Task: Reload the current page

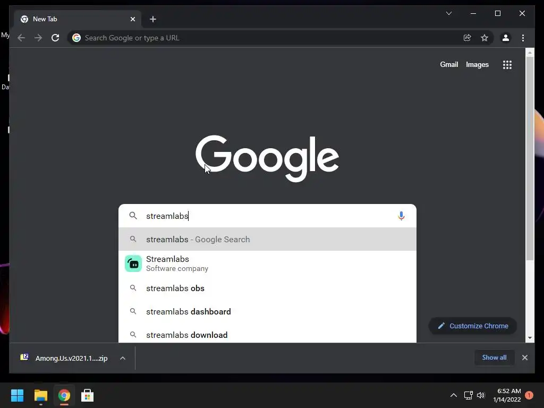Action: point(55,38)
